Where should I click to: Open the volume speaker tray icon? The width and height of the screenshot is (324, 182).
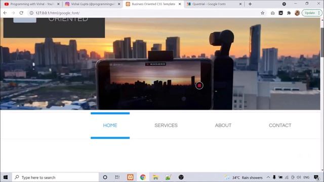tap(299, 177)
